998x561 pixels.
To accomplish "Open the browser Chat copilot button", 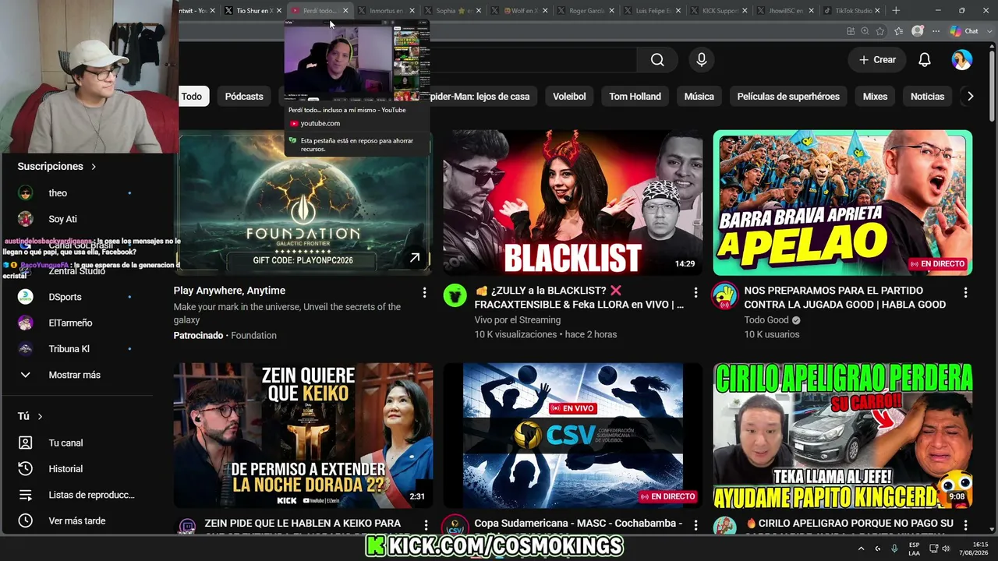I will [964, 31].
